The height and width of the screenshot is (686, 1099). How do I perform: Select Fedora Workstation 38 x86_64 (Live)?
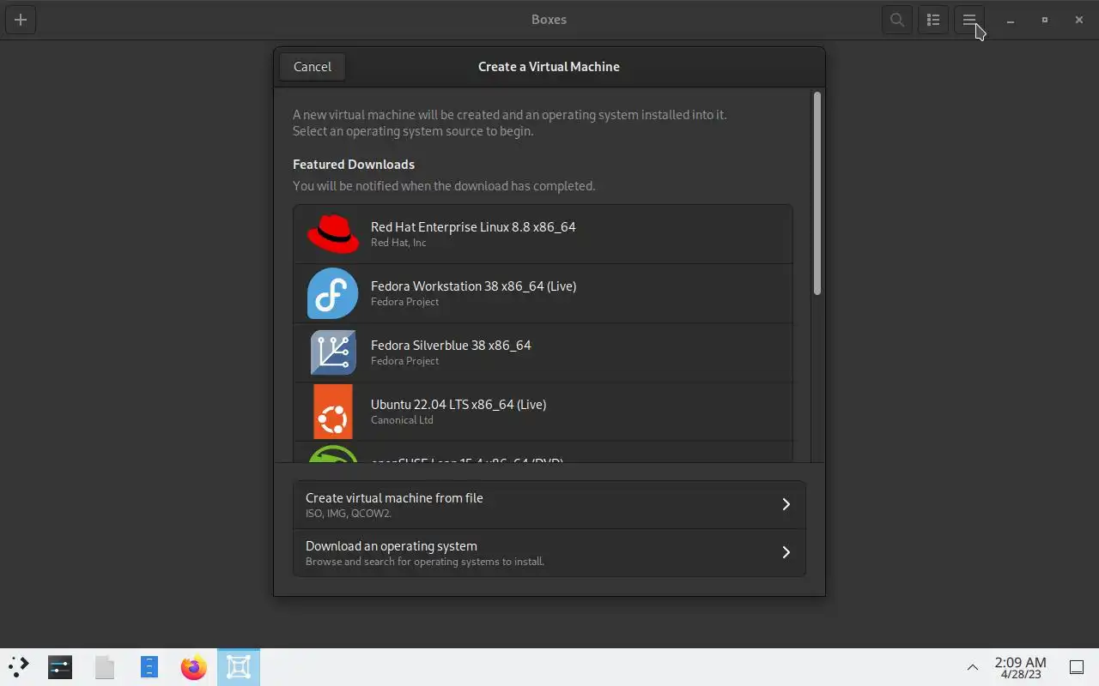click(x=543, y=293)
